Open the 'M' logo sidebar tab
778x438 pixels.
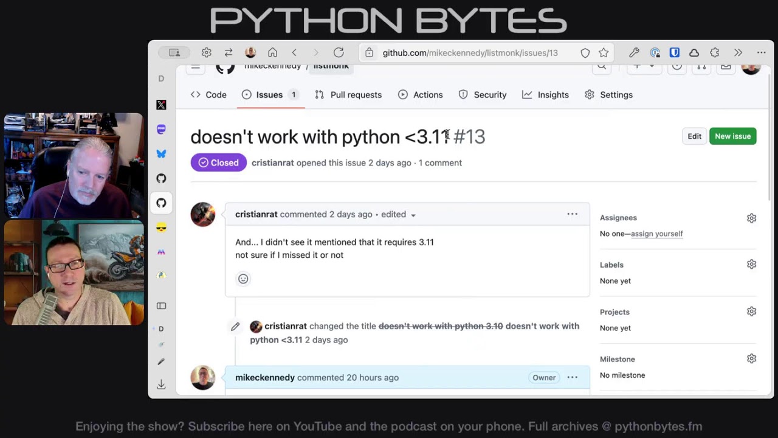click(x=161, y=252)
